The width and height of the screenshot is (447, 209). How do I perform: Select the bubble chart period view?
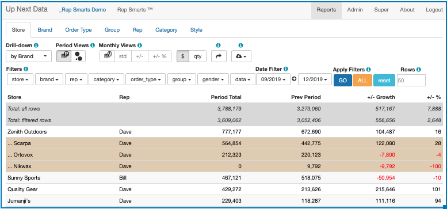click(78, 56)
